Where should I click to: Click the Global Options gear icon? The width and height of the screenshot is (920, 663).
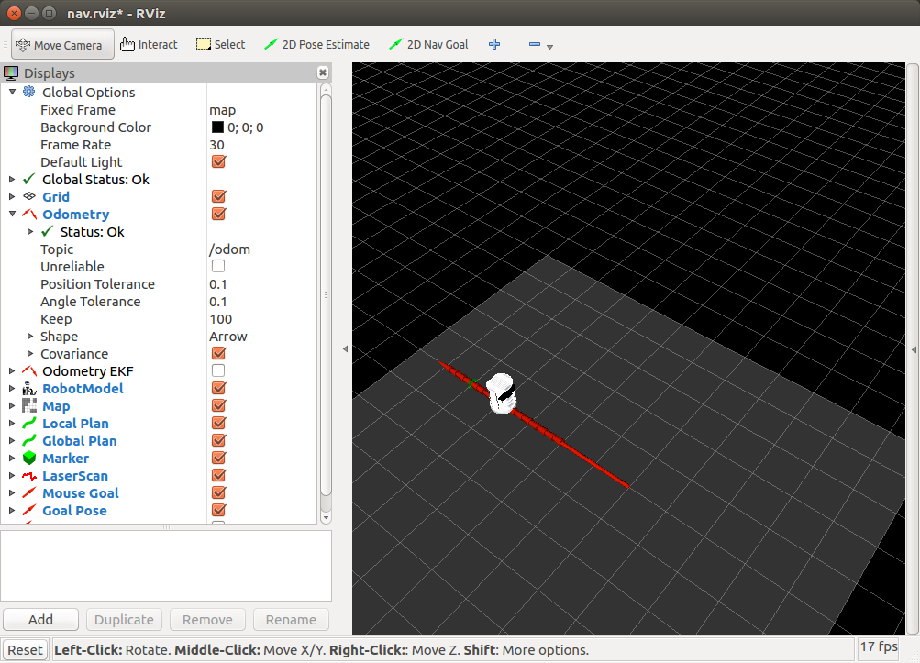[28, 92]
